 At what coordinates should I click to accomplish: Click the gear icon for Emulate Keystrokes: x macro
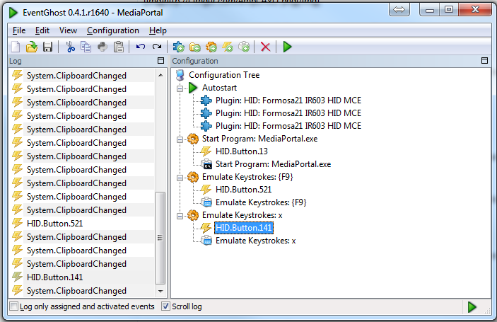[x=193, y=215]
